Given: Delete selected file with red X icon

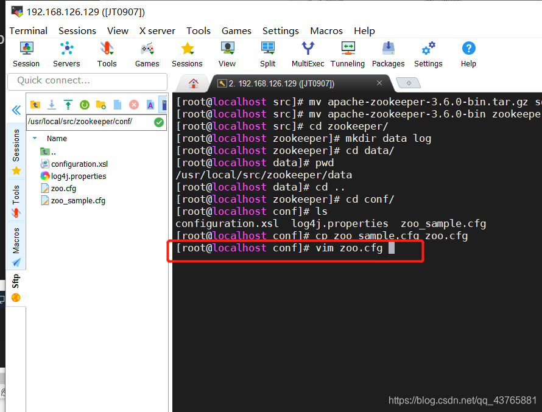Looking at the screenshot, I should [134, 105].
